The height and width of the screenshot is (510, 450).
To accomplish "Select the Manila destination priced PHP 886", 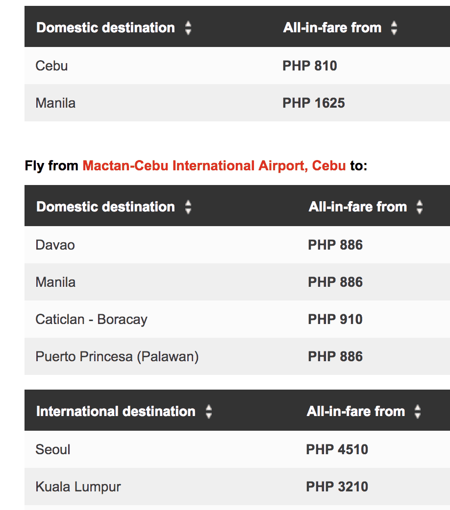I will coord(55,282).
